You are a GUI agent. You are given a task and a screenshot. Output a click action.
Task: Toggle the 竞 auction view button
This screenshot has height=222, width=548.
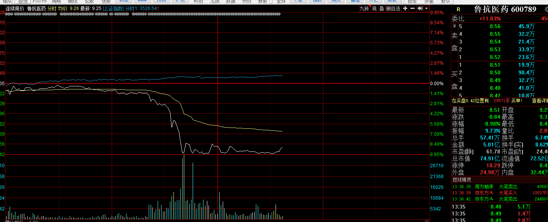[374, 8]
